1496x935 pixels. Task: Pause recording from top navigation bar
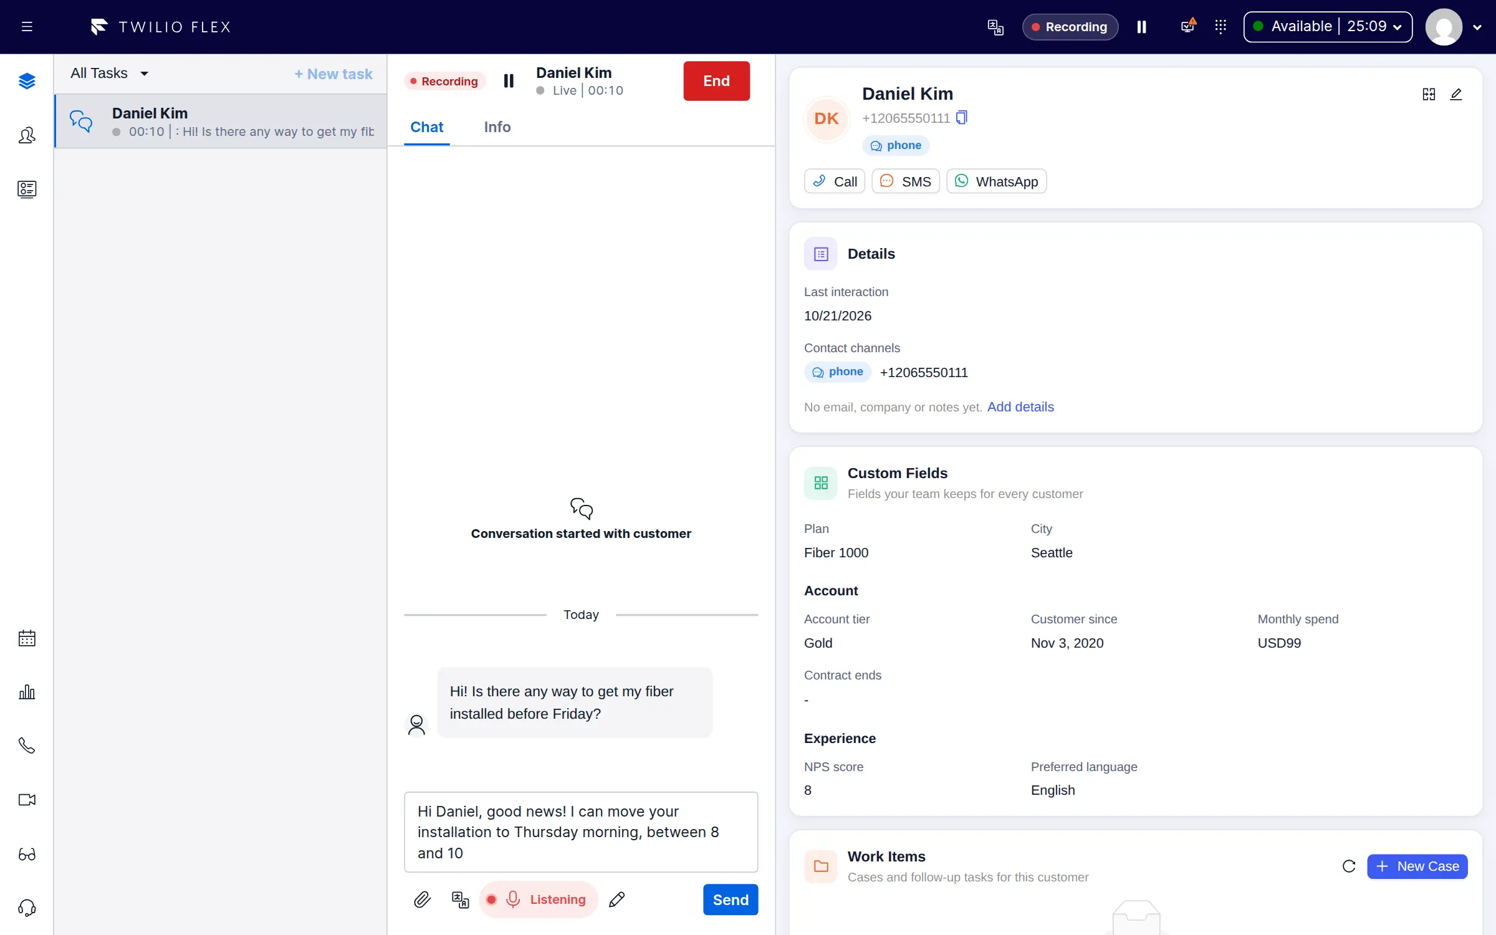(1141, 27)
